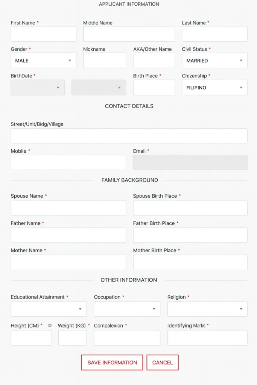
Task: Select the Birth Place input field
Action: [x=154, y=87]
